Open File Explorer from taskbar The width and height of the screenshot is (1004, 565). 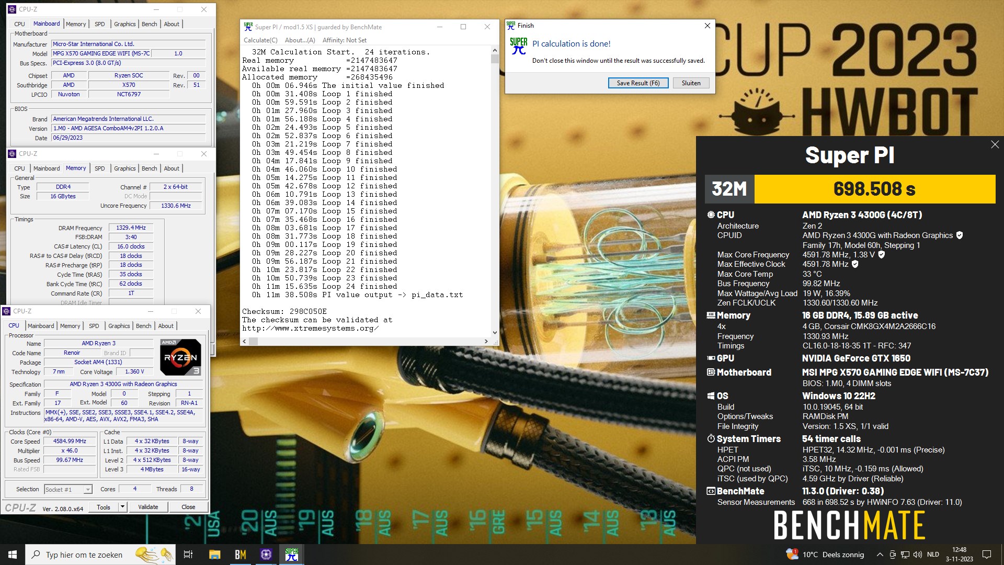(215, 555)
